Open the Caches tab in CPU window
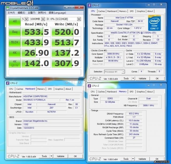Viewport: 171px width, 164px height. click(102, 11)
